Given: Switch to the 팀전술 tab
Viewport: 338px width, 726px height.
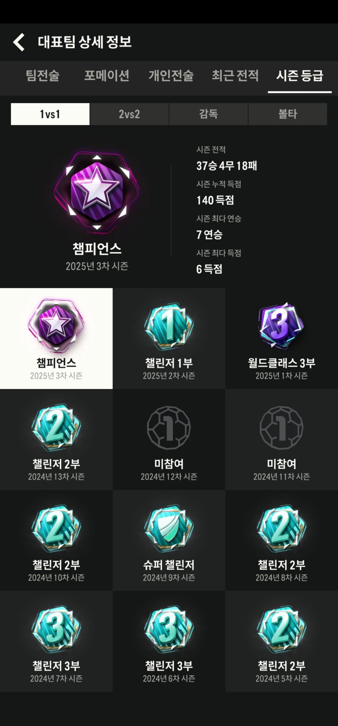Looking at the screenshot, I should [43, 76].
